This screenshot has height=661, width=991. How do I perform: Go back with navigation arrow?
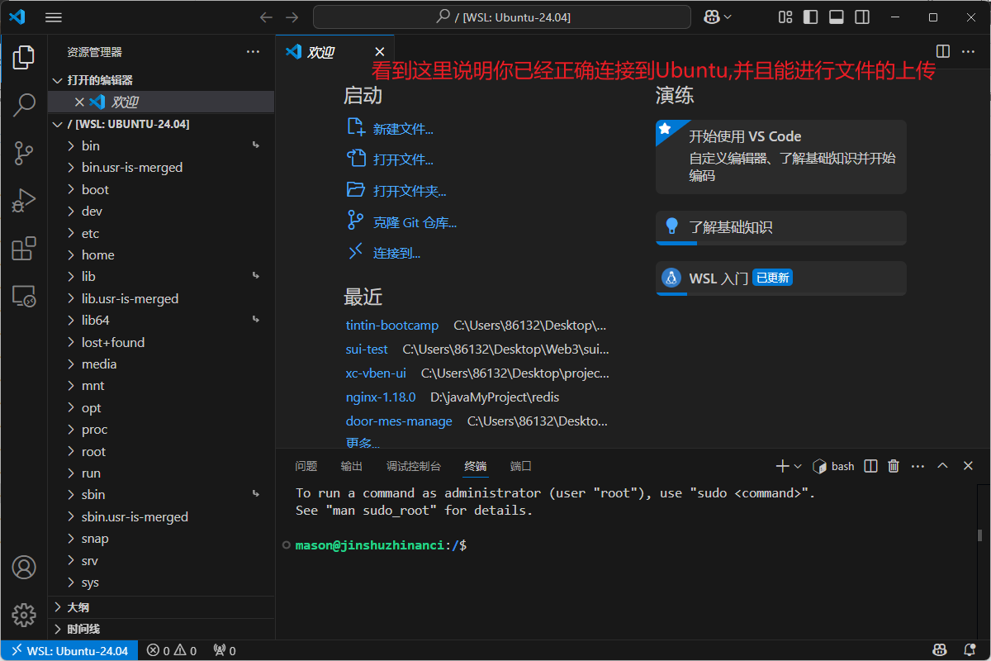pos(266,17)
